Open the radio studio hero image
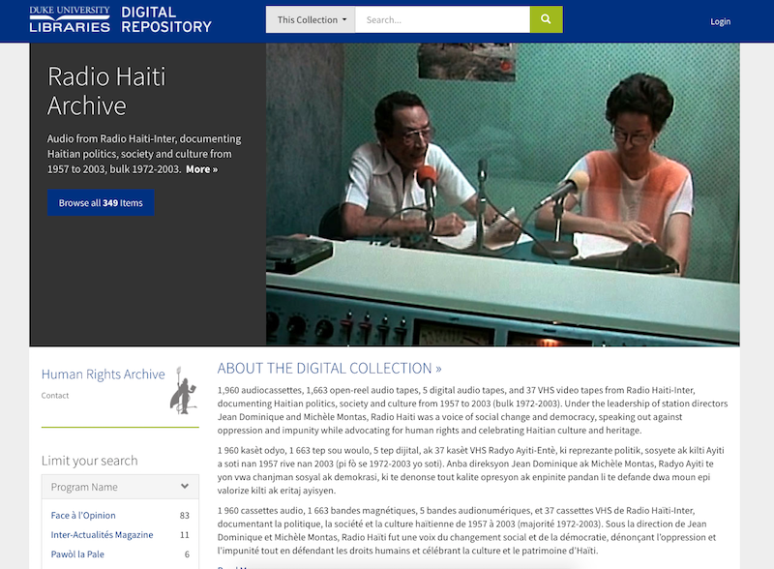The image size is (774, 569). click(x=502, y=195)
